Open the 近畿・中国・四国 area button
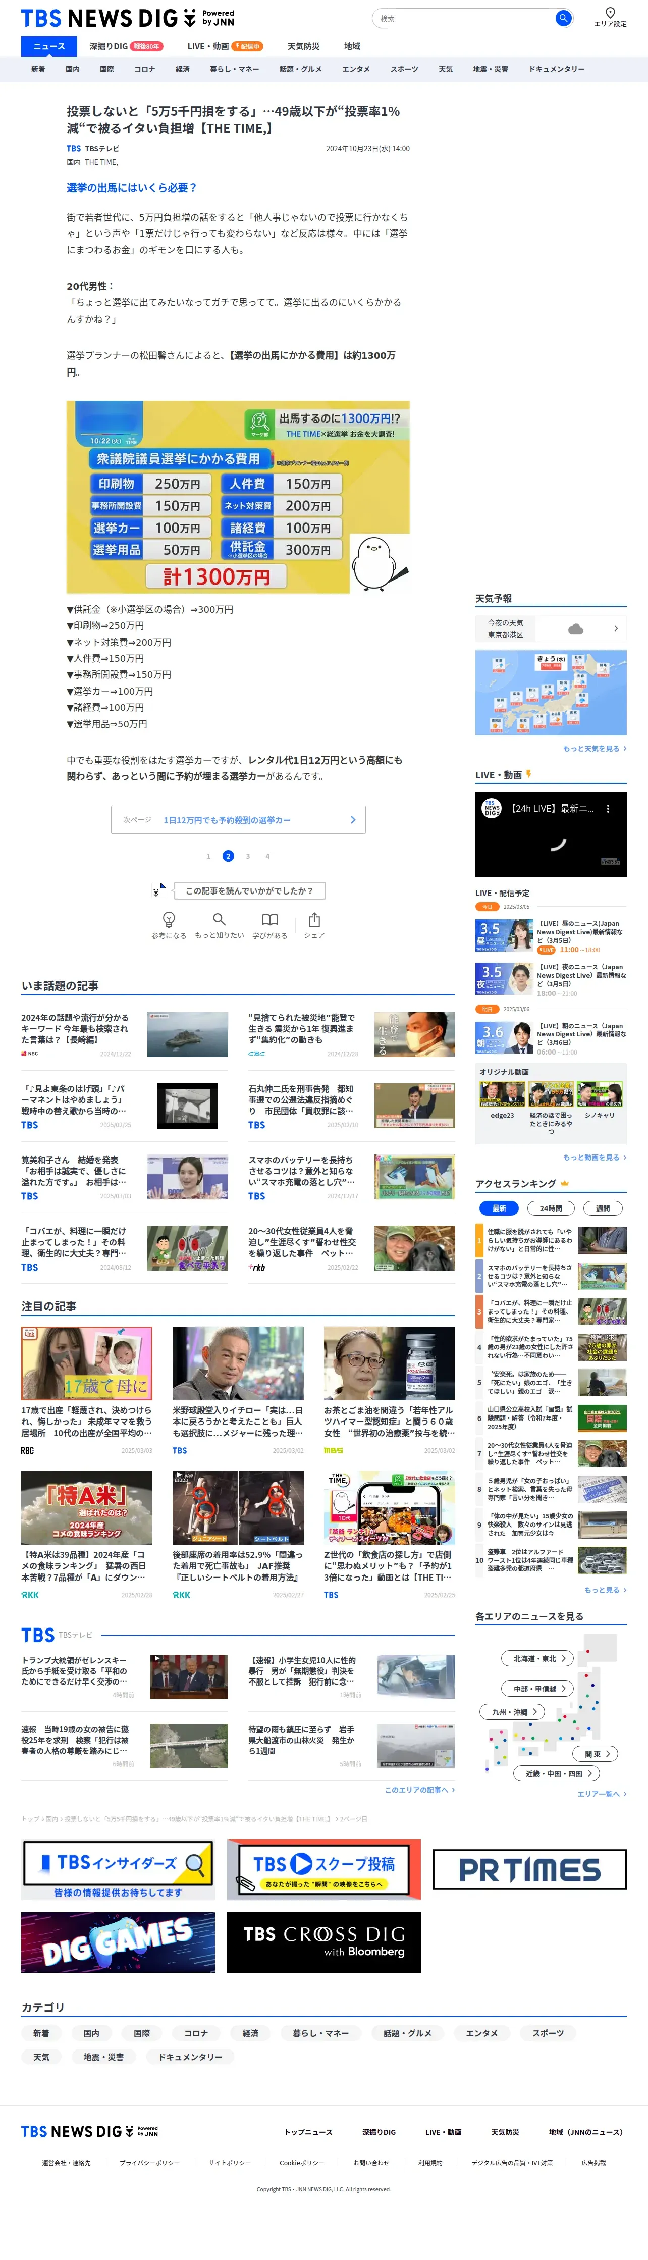648x2260 pixels. (x=556, y=1773)
